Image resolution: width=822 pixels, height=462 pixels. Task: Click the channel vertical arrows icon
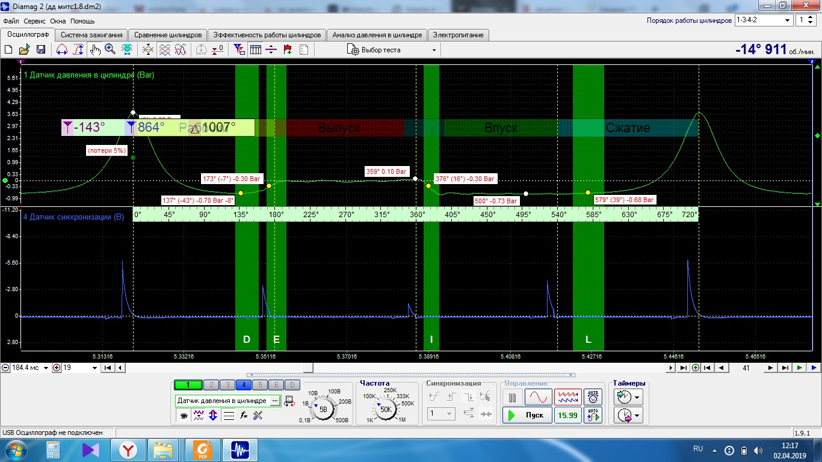click(x=213, y=415)
